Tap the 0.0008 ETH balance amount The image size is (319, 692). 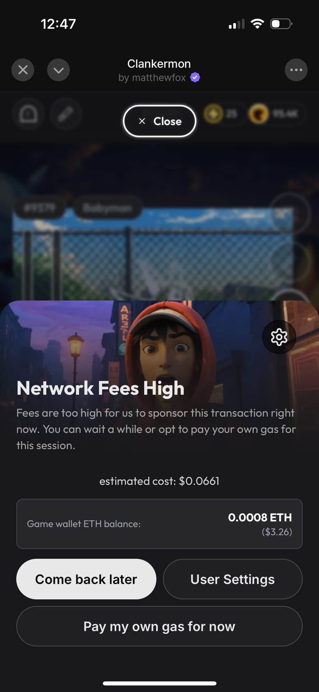[260, 518]
